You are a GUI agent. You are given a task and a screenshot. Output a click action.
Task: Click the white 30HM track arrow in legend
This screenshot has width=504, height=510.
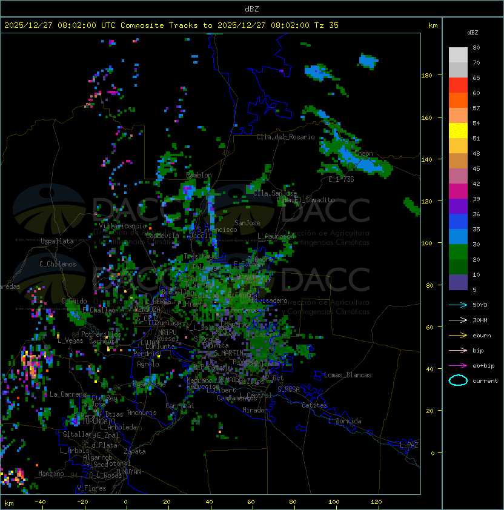[458, 320]
